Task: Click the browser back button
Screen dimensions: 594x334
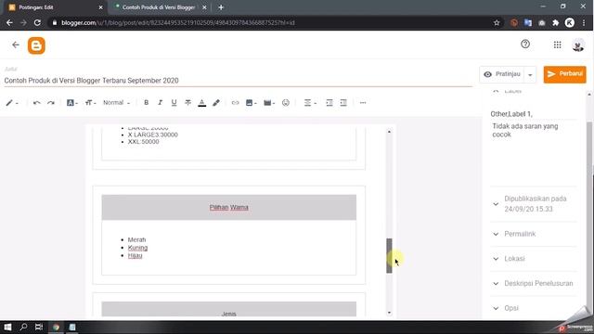Action: pyautogui.click(x=9, y=22)
